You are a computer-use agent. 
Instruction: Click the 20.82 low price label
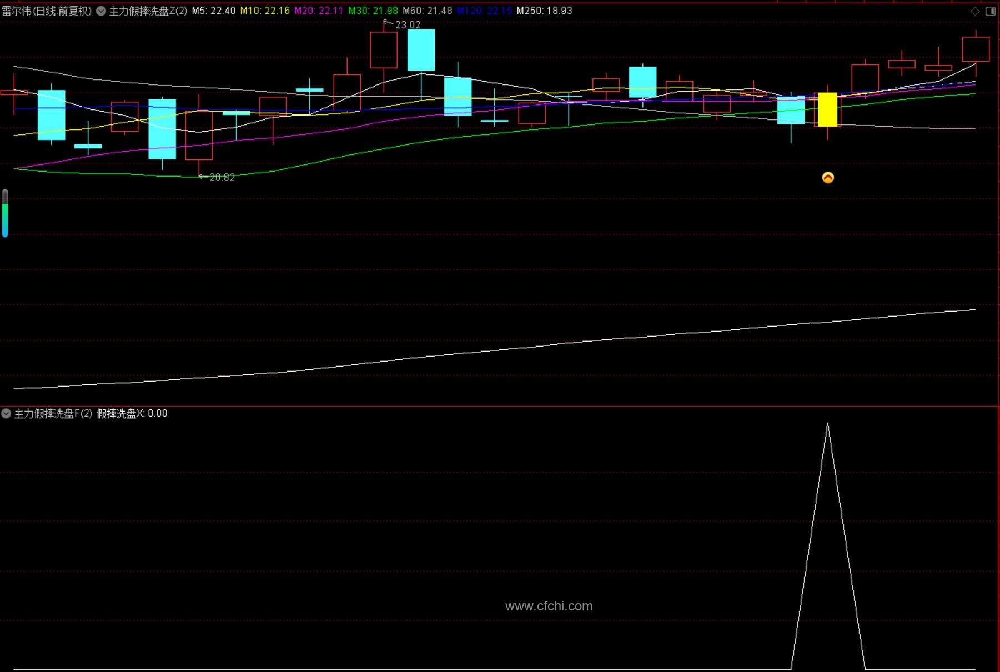pyautogui.click(x=222, y=178)
